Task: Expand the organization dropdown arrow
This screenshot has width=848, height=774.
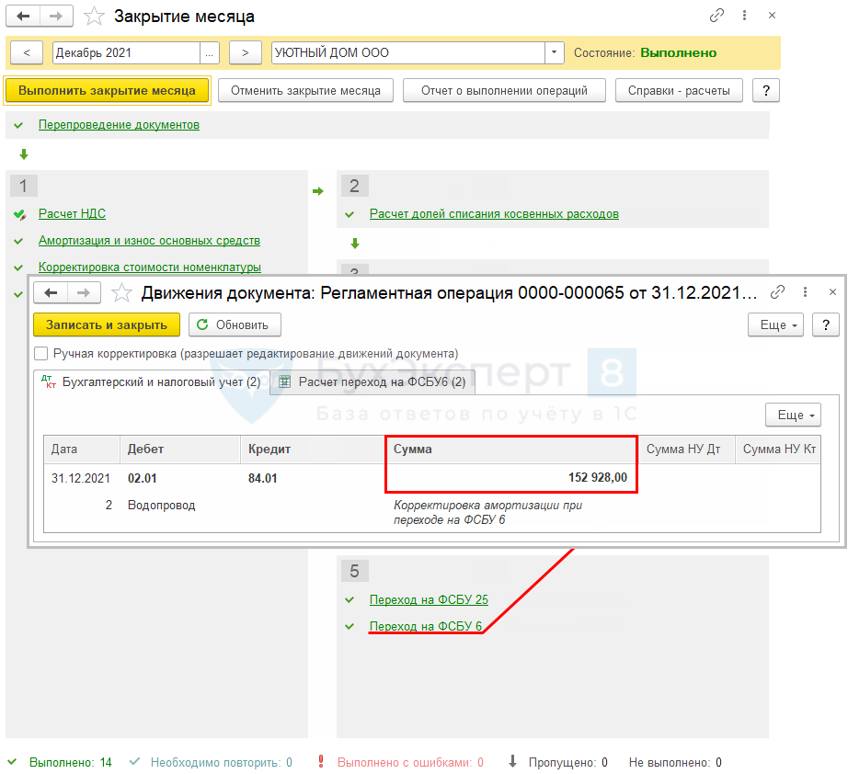Action: coord(554,53)
